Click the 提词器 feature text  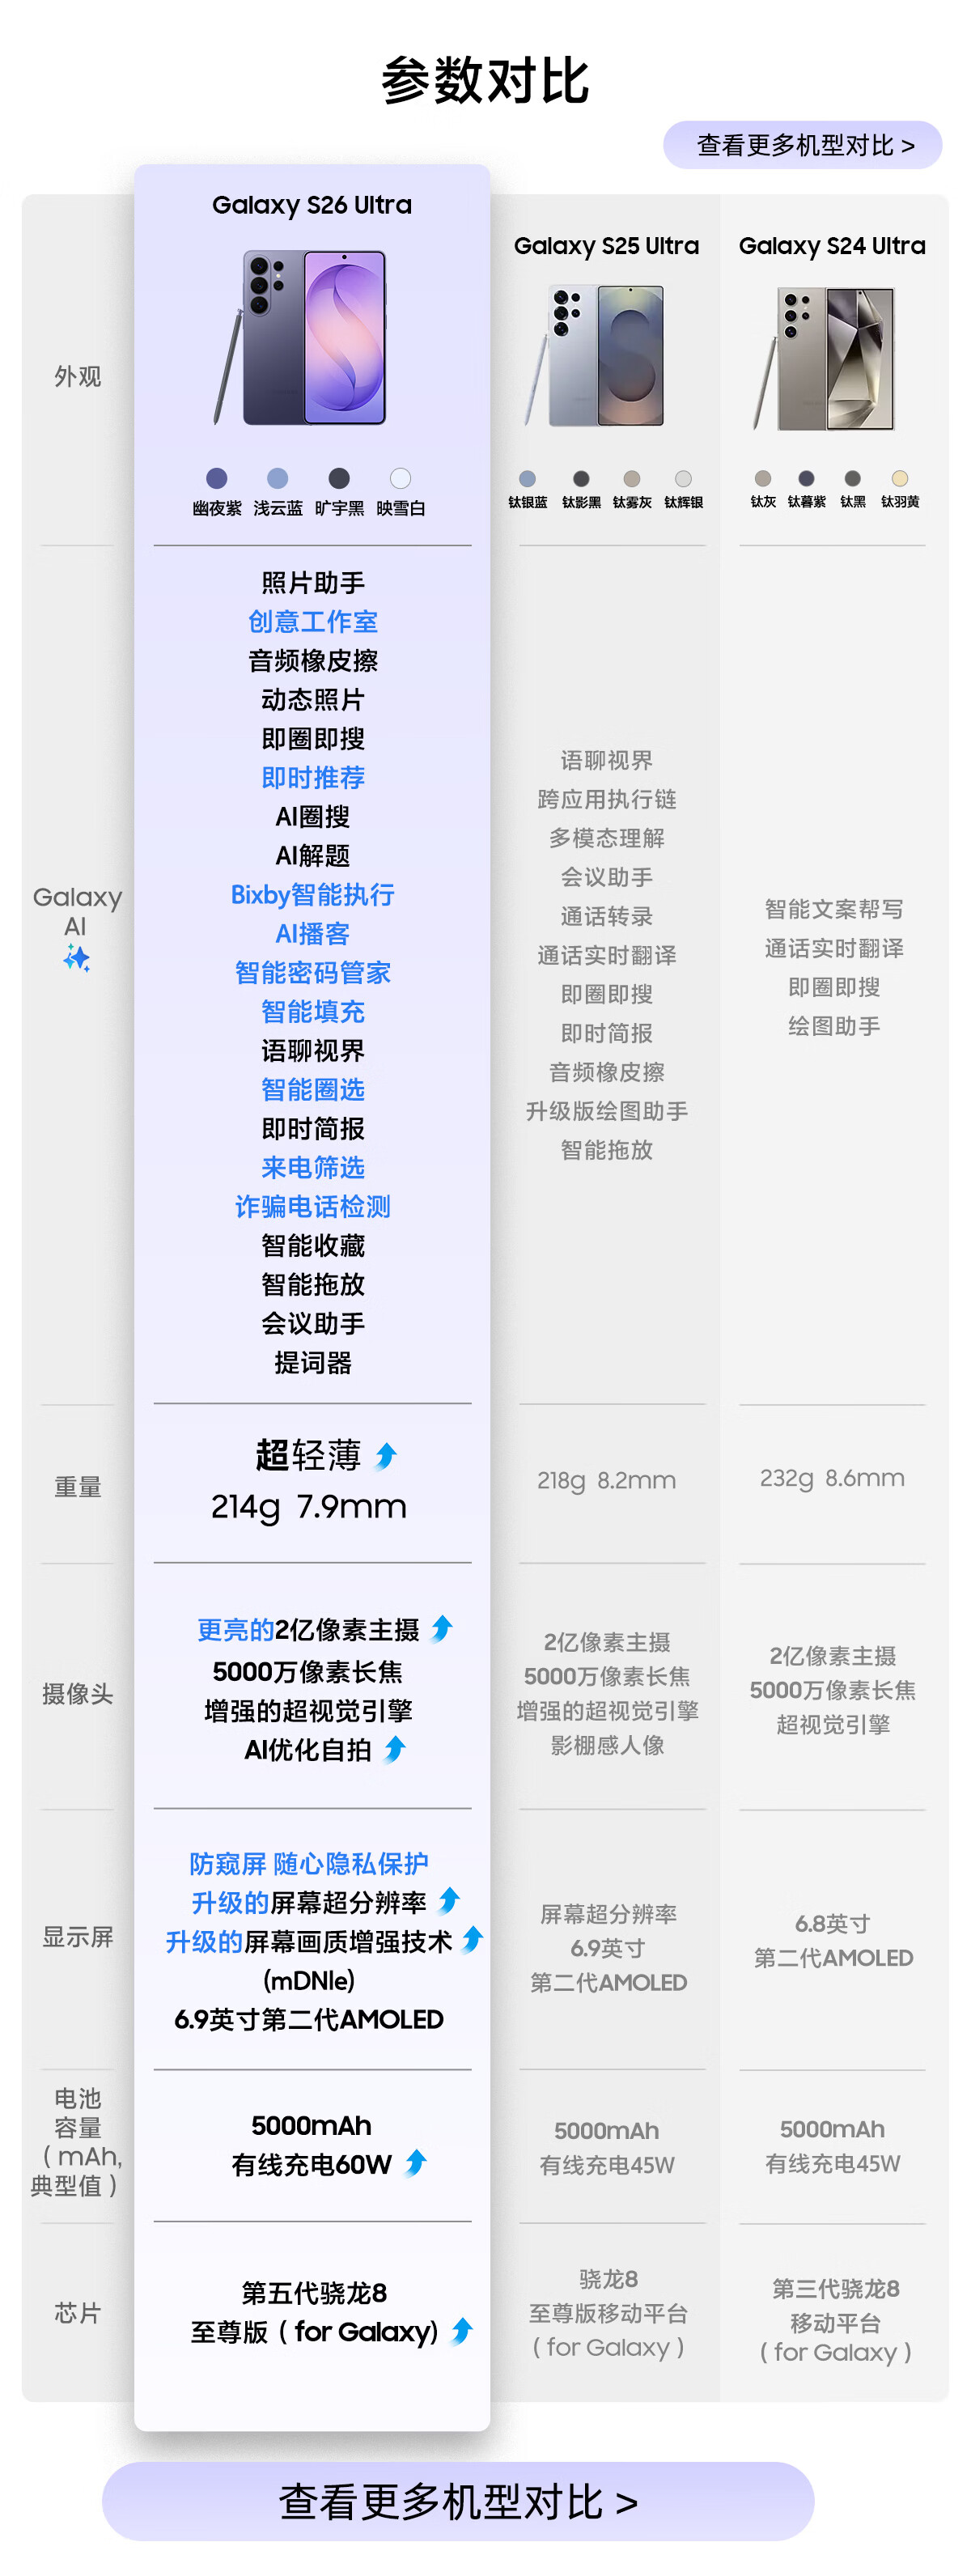(313, 1363)
